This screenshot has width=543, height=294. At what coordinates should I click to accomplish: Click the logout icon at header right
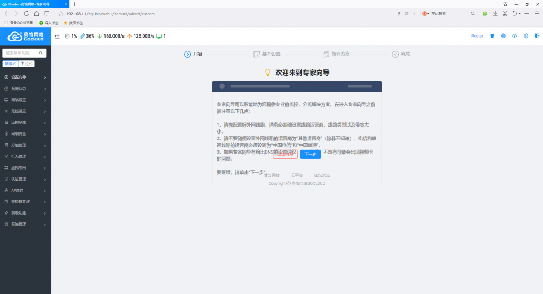tap(537, 36)
